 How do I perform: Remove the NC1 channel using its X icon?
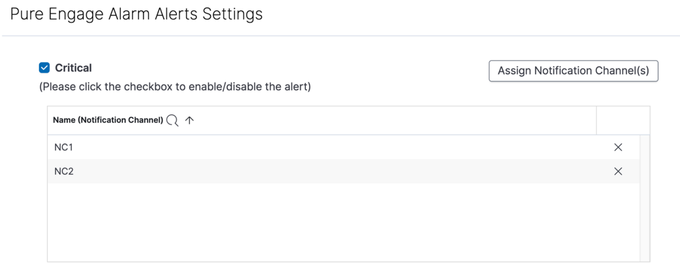[x=618, y=148]
